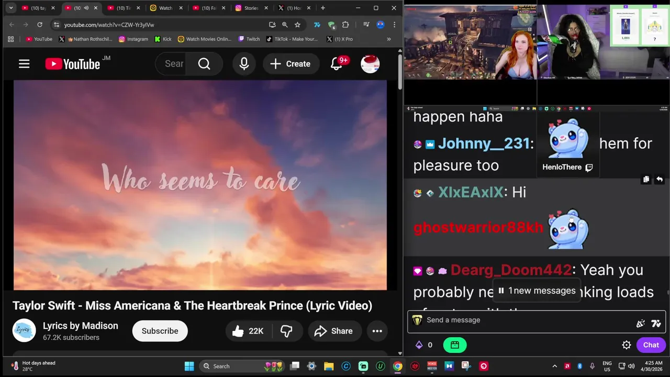The width and height of the screenshot is (670, 377).
Task: Open File Explorer from taskbar
Action: tap(329, 366)
